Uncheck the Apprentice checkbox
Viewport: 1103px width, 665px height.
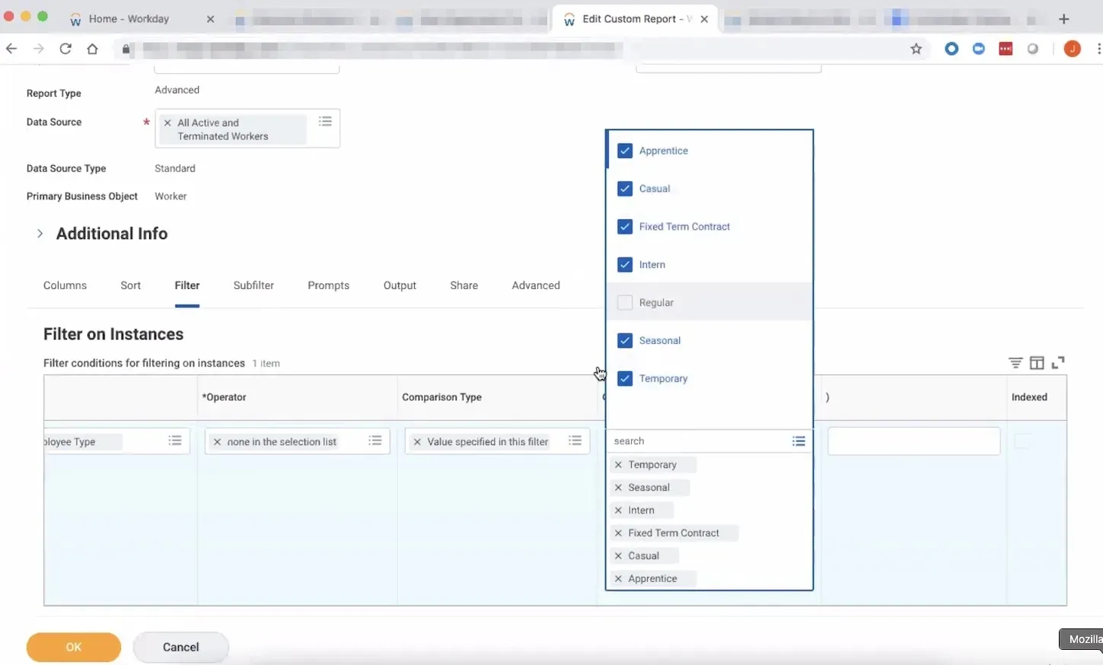click(625, 151)
